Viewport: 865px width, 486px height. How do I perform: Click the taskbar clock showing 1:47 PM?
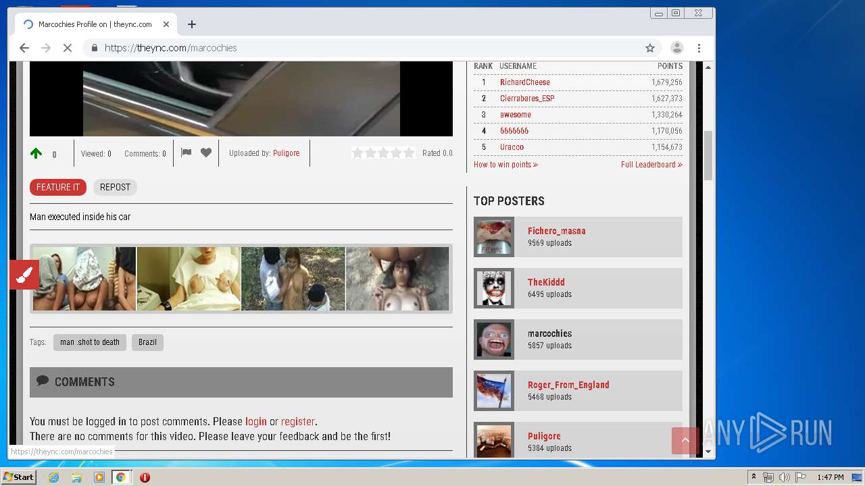click(x=831, y=477)
